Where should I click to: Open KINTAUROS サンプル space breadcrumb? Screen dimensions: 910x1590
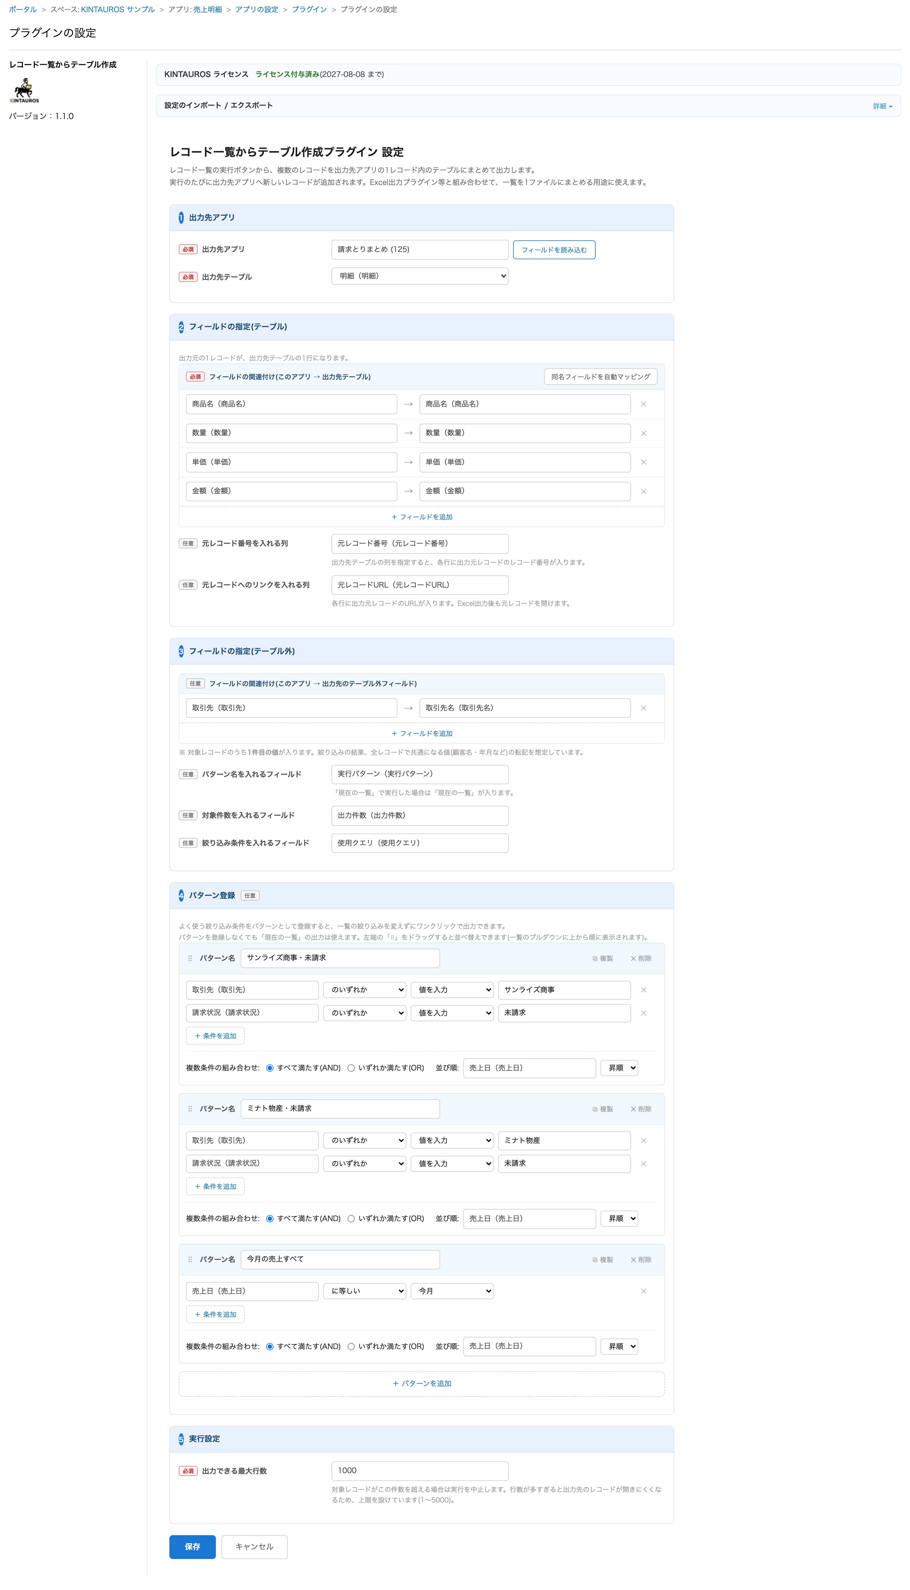click(118, 9)
